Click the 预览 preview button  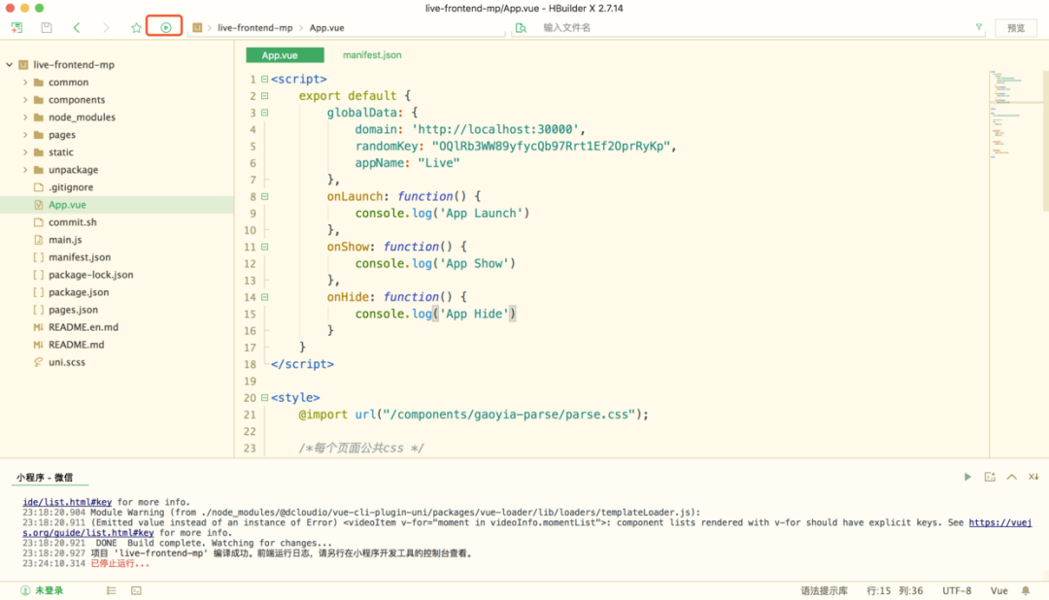click(x=1016, y=28)
